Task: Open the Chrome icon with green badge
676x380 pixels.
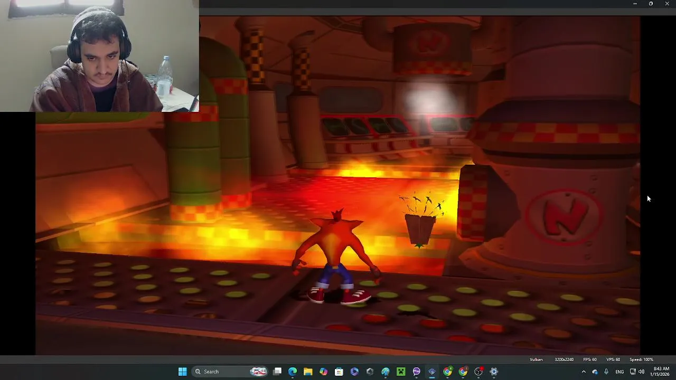Action: [447, 372]
